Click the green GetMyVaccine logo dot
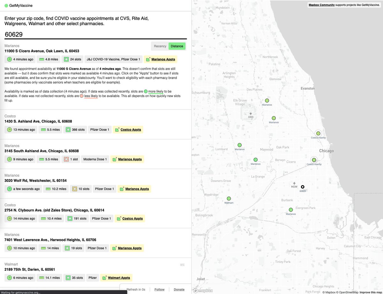 tap(6, 6)
